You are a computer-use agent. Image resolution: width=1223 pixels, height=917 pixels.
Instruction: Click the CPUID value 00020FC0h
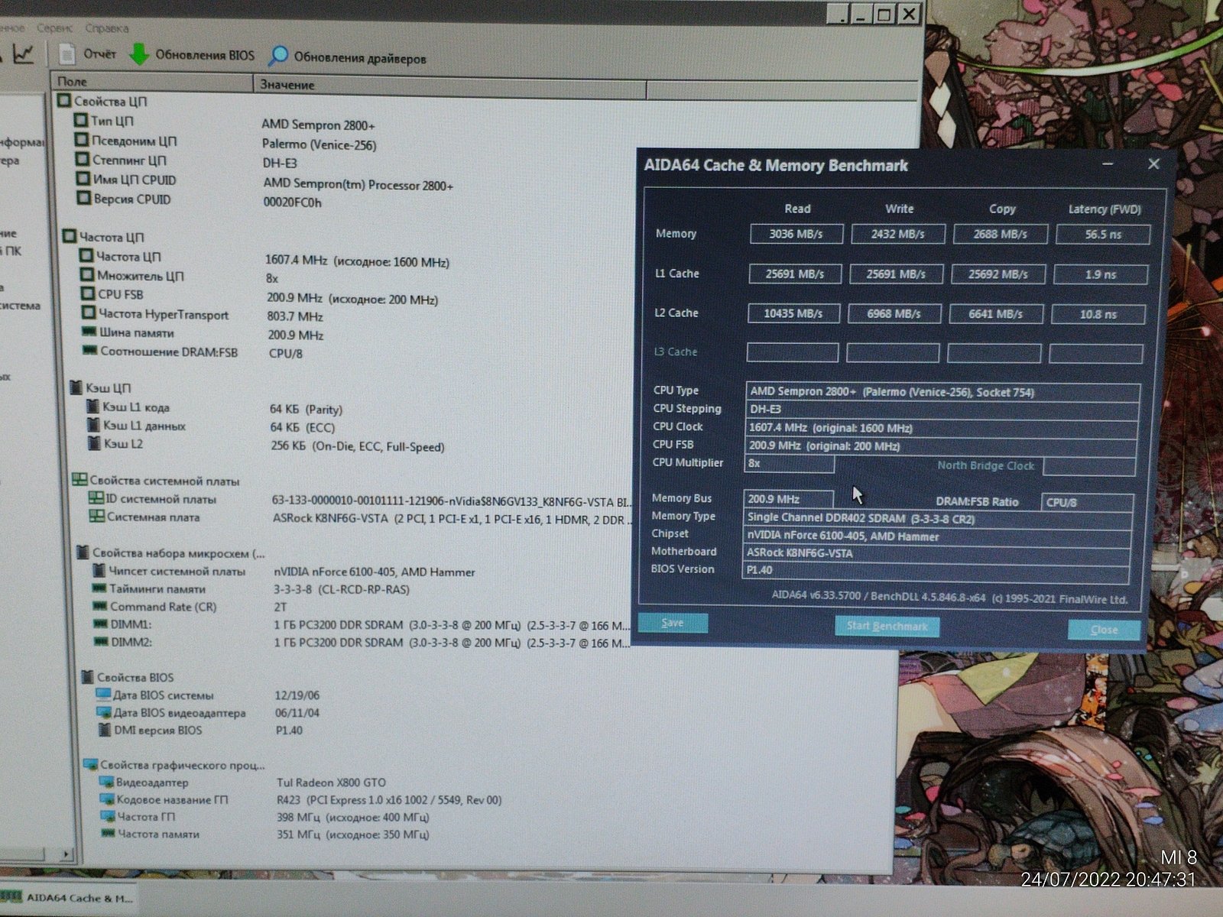[293, 203]
